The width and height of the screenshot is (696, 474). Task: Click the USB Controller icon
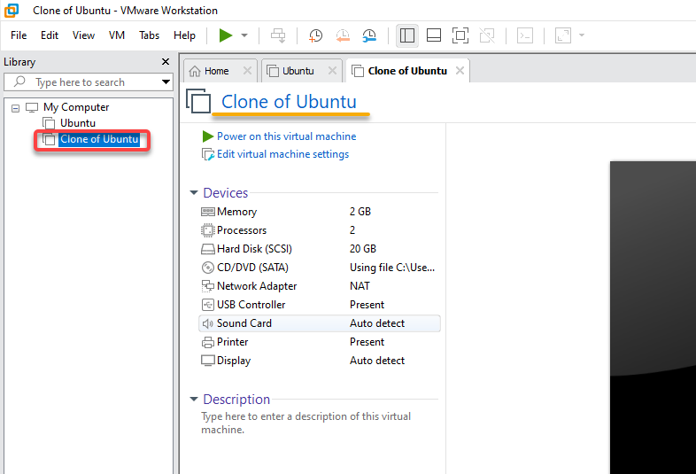(208, 305)
